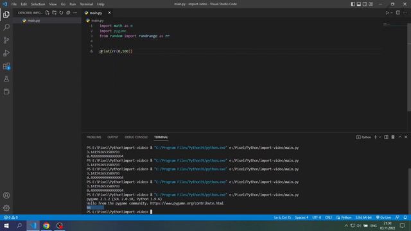Click the editor minimap
This screenshot has width=411, height=231.
pos(394,25)
